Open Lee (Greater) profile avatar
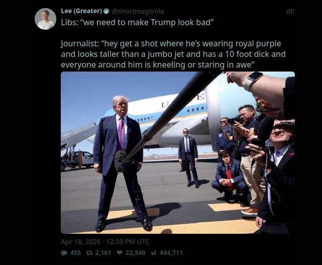This screenshot has height=265, width=322. coord(45,19)
